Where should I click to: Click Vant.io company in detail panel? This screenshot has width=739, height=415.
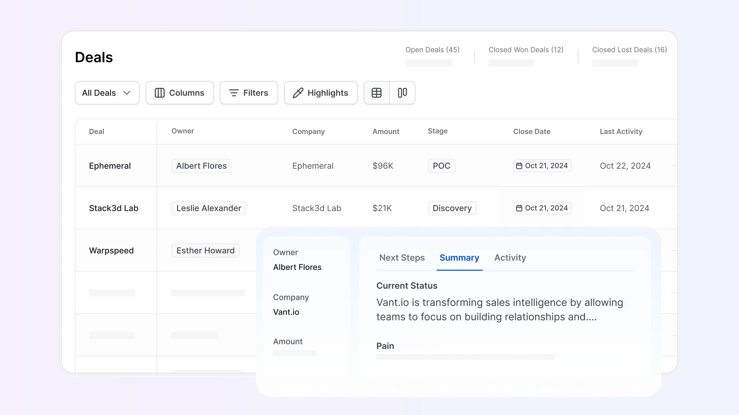286,312
